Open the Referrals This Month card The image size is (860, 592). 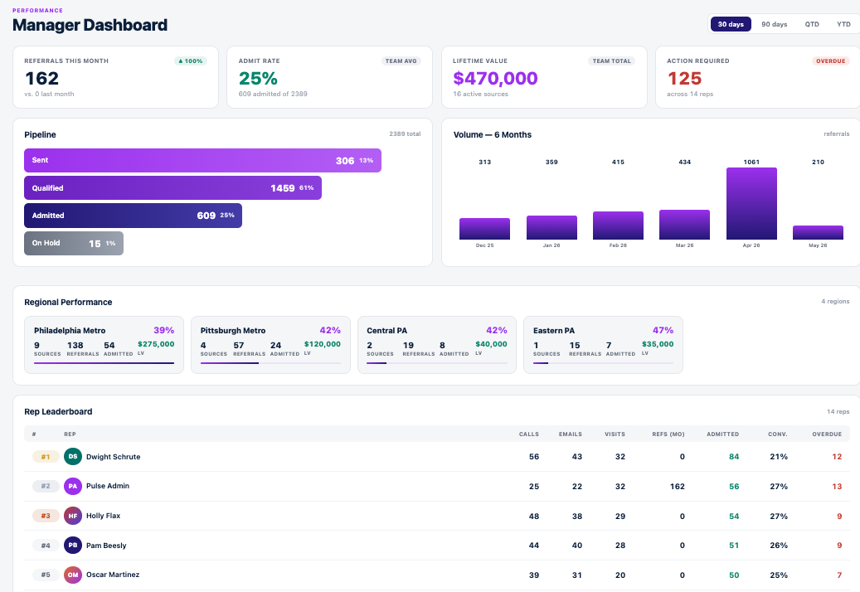coord(116,77)
